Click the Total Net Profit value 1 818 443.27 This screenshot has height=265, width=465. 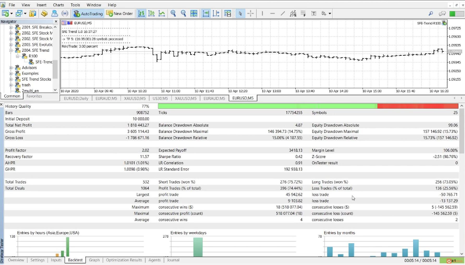point(138,125)
